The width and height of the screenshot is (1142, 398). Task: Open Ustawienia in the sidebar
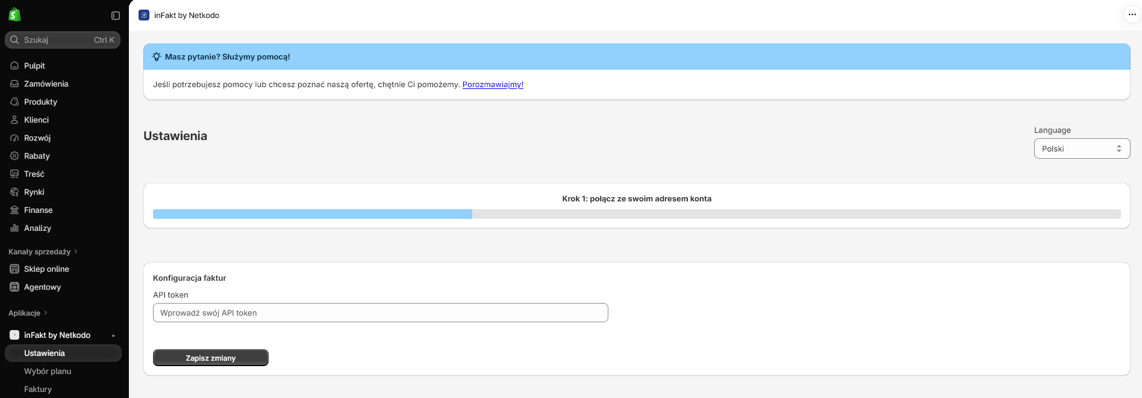(x=63, y=353)
